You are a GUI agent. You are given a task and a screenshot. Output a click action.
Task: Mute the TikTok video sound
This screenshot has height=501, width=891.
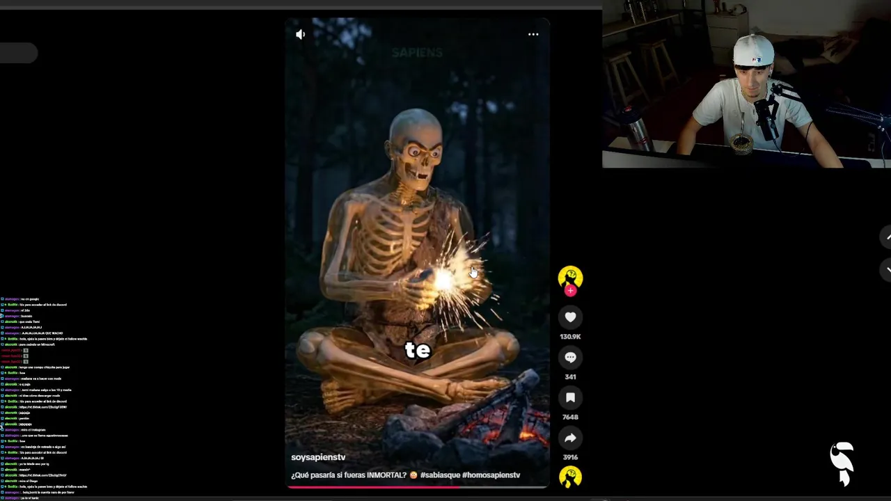click(x=301, y=34)
